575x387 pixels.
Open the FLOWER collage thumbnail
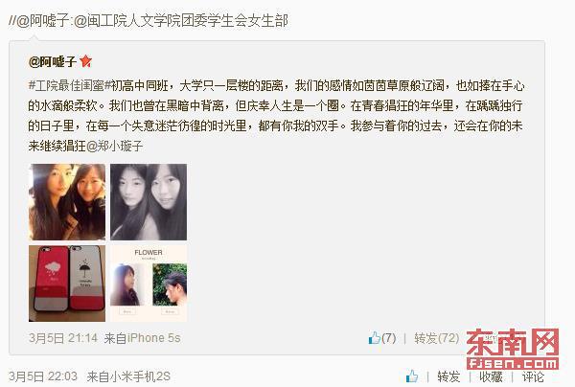(149, 284)
